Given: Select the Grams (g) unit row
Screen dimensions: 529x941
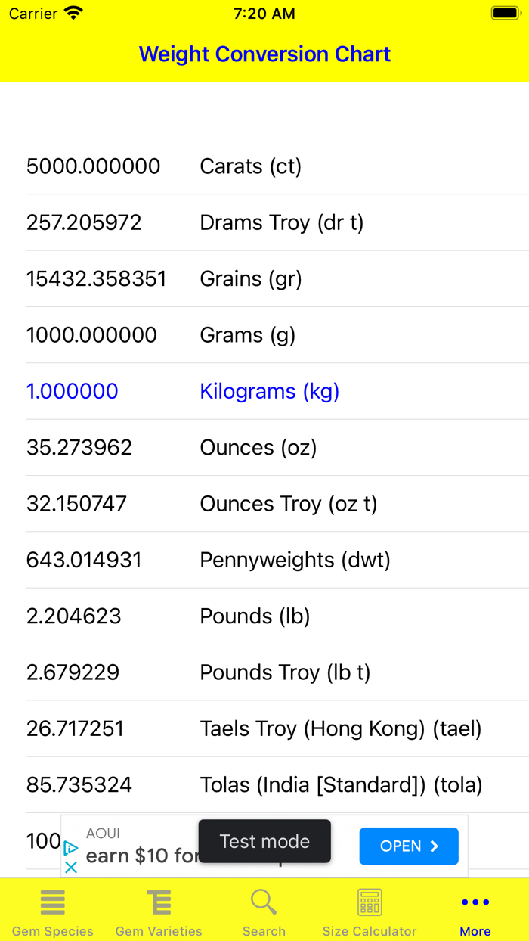Looking at the screenshot, I should 264,334.
